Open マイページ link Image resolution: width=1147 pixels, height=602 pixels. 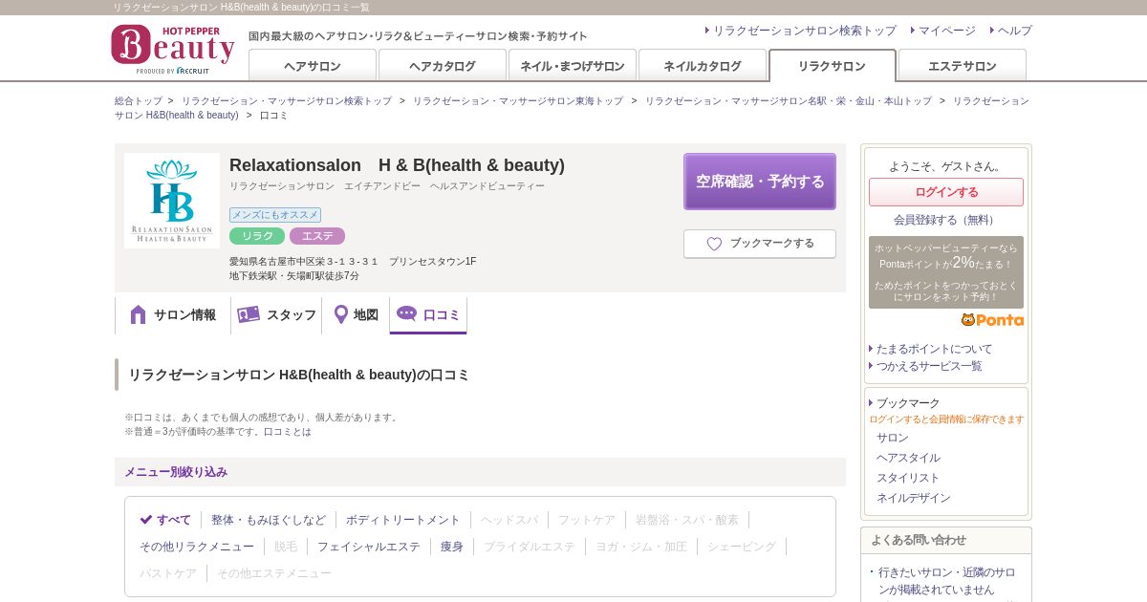[x=947, y=31]
